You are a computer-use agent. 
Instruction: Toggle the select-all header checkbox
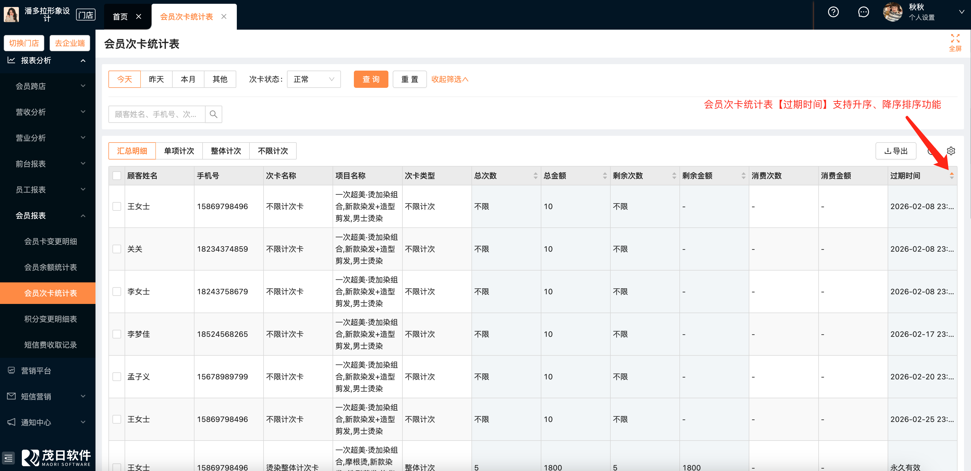pos(117,176)
